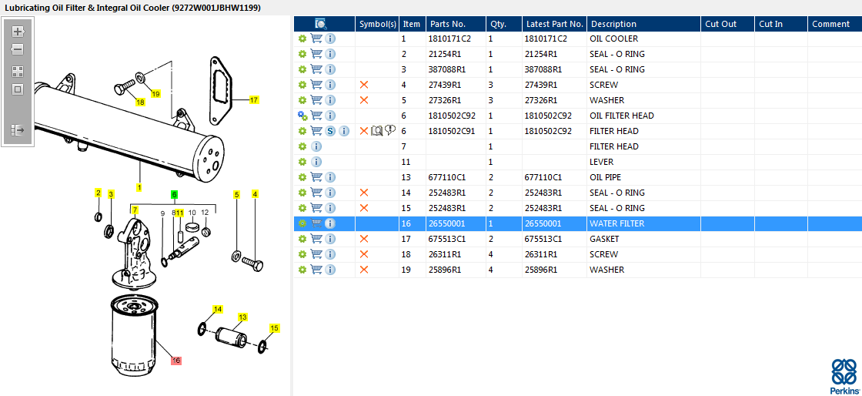The image size is (862, 396).
Task: Click the speech bubble symbol on FILTER HEAD row
Action: 390,130
